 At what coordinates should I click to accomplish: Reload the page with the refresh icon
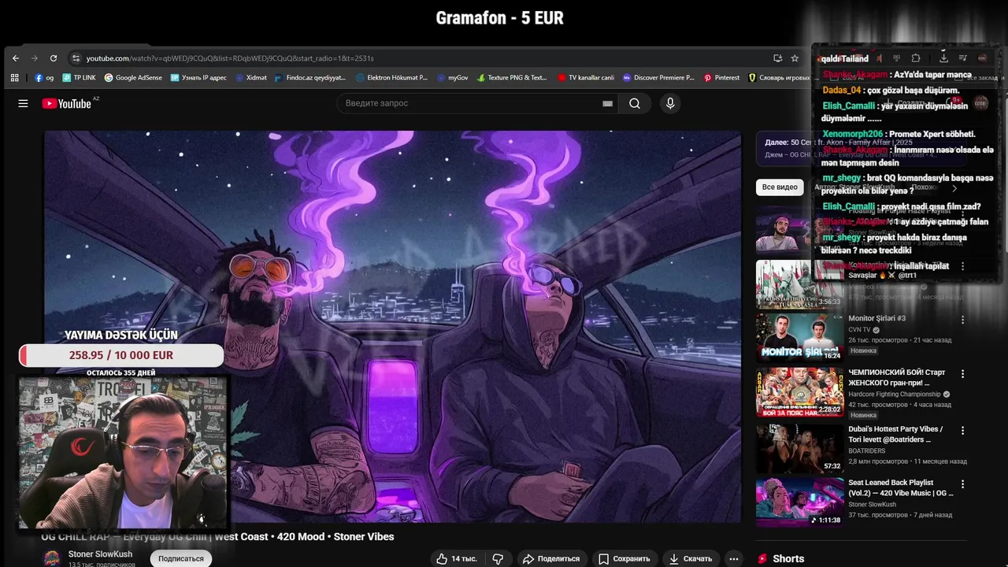coord(54,58)
